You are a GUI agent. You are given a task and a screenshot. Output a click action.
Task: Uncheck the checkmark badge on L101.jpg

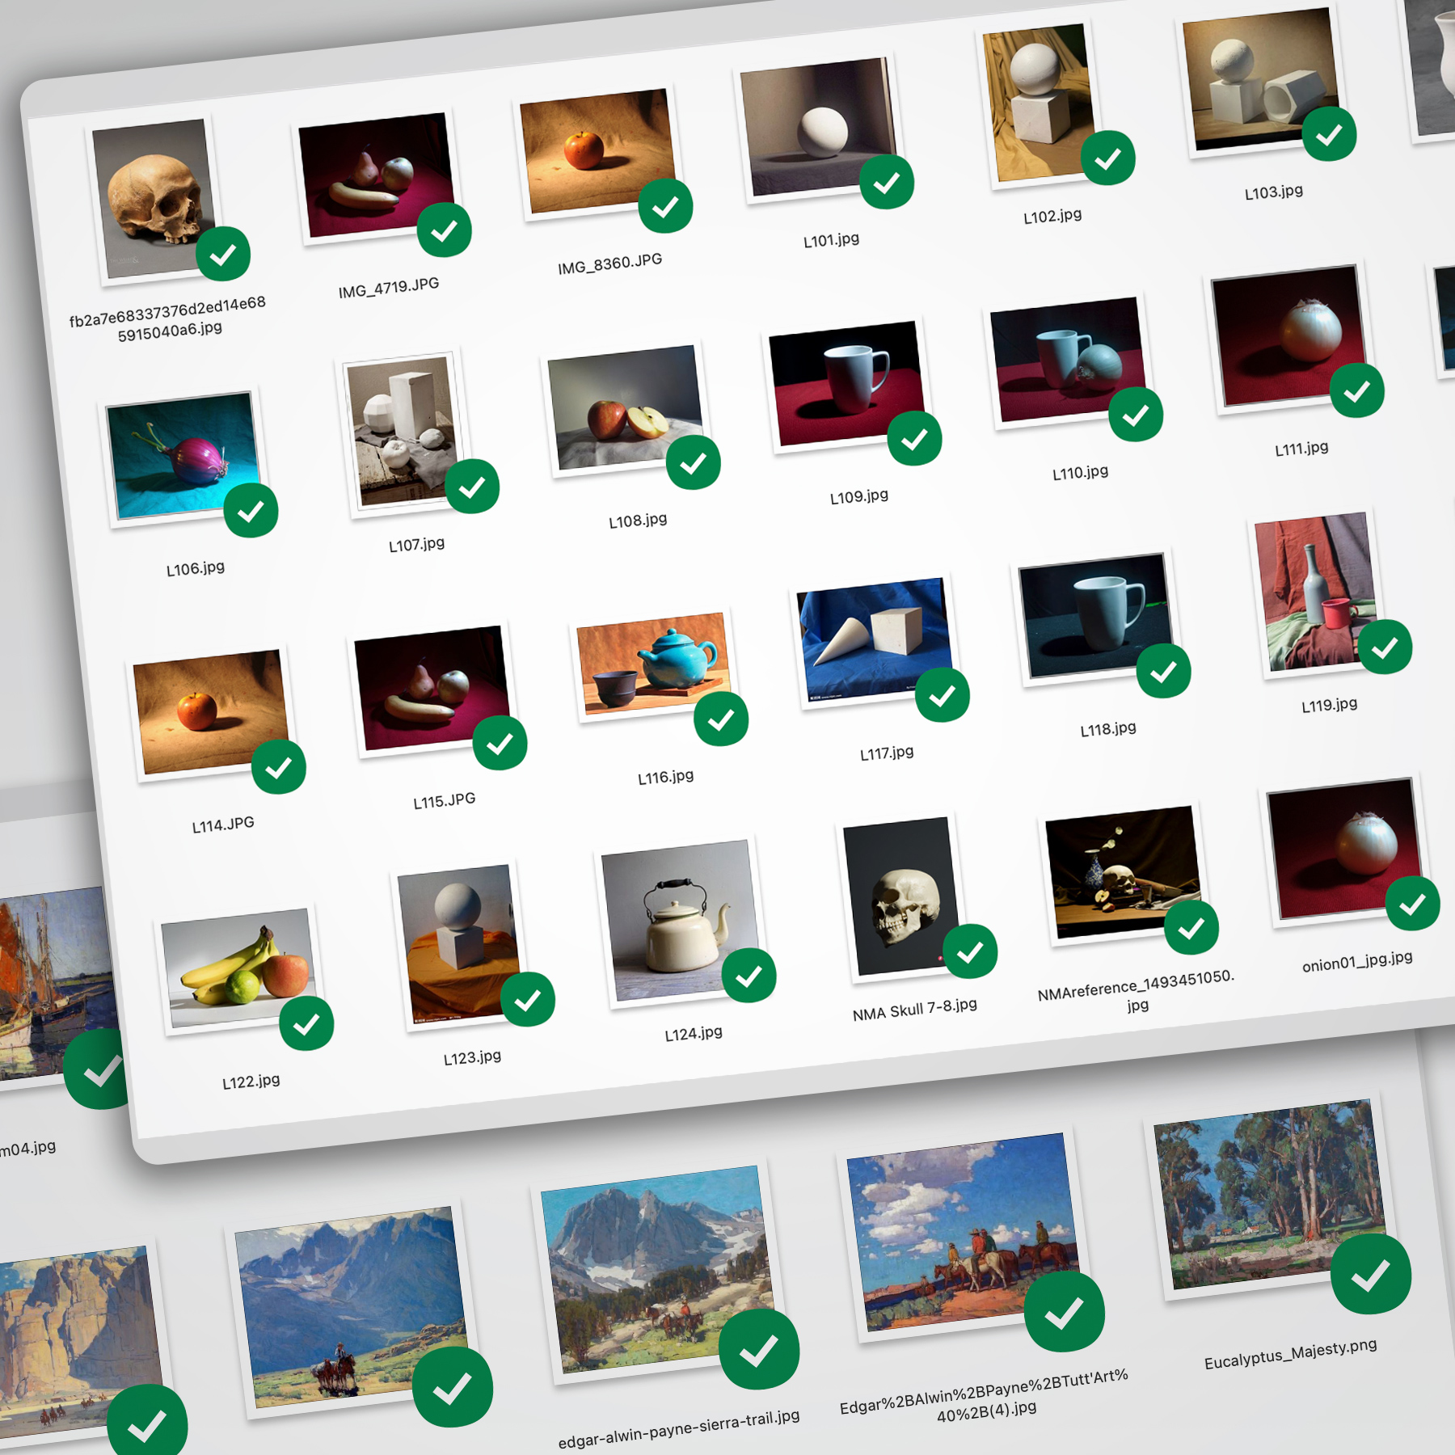(x=887, y=182)
